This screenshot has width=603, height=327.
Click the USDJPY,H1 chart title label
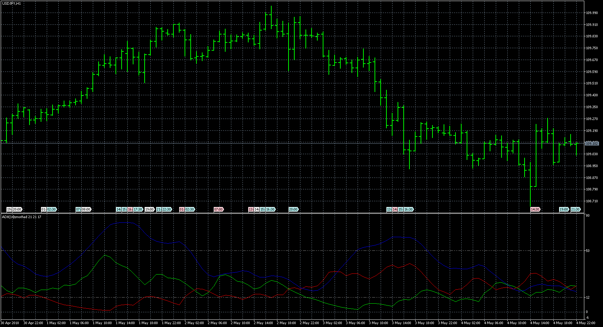pos(12,3)
